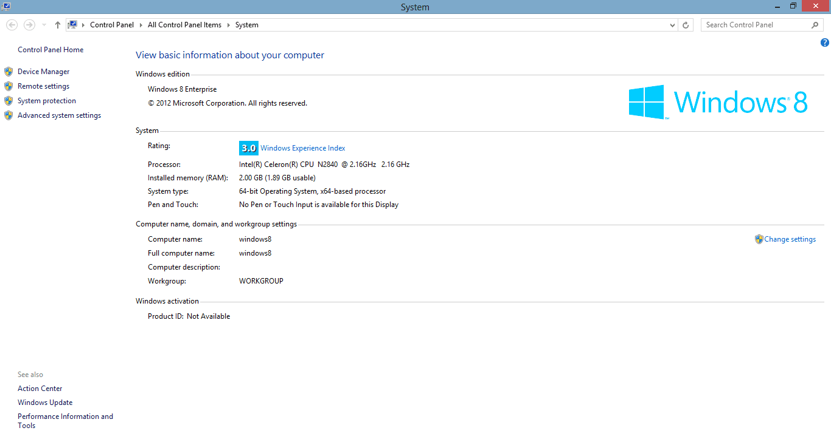
Task: Click the 'Computer description:' label
Action: click(x=184, y=267)
